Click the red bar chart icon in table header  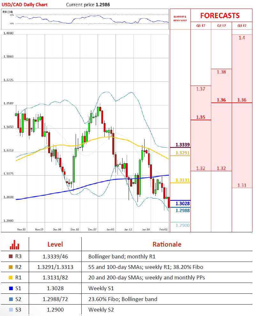click(15, 244)
